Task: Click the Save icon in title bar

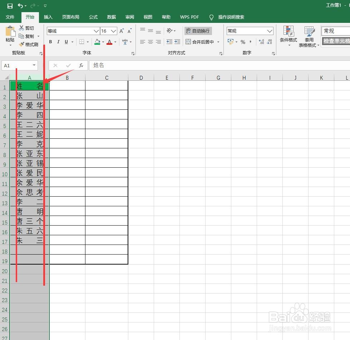Action: (10, 6)
